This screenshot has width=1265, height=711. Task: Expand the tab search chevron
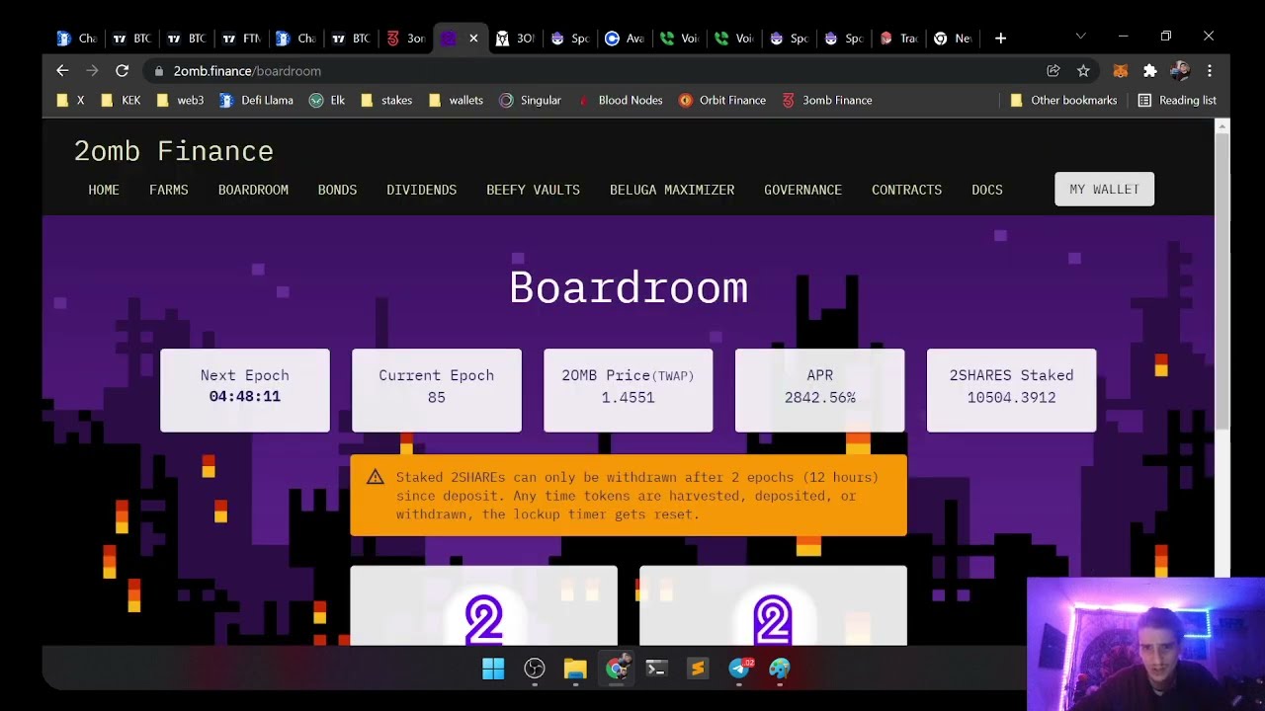coord(1080,37)
